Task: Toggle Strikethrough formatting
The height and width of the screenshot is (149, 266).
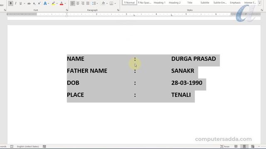Action: coord(29,3)
